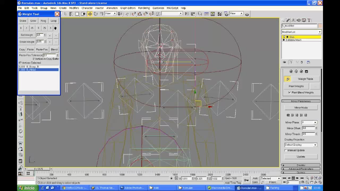Open the Weight Table button
Viewport: 340px width, 191px height.
tap(305, 79)
